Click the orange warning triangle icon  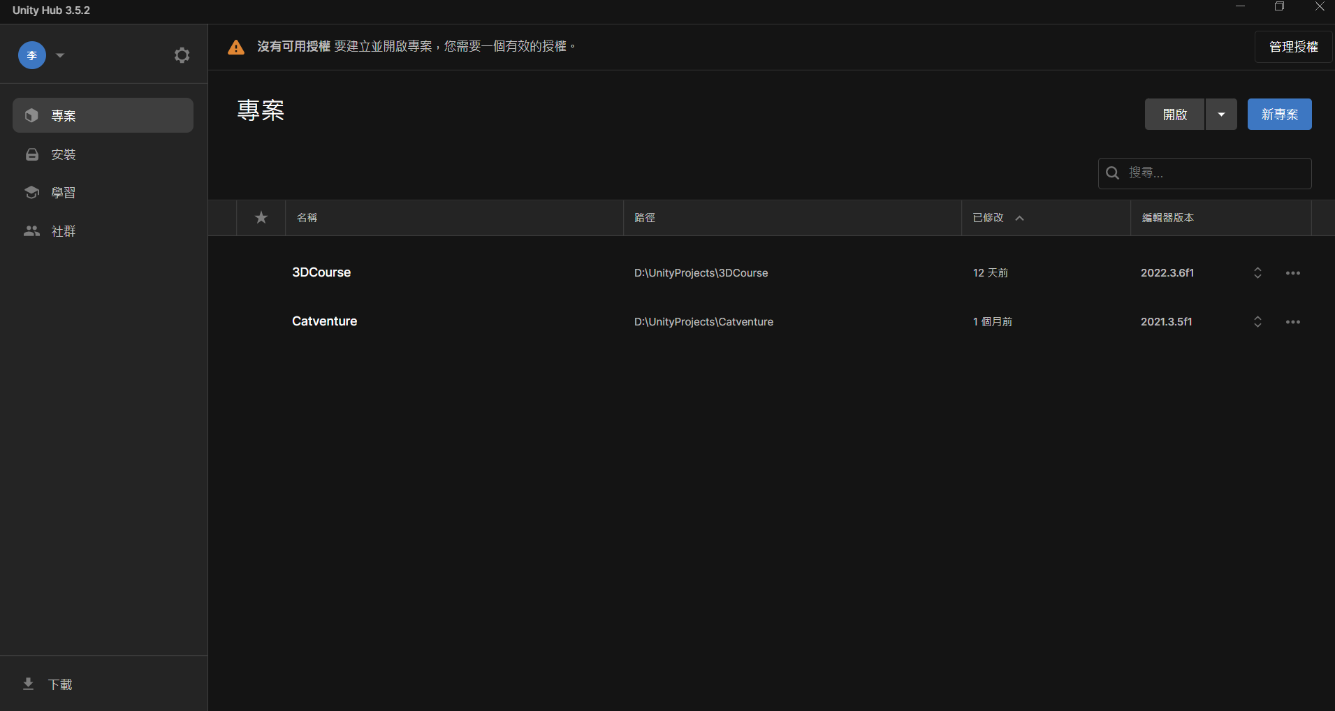(x=236, y=47)
